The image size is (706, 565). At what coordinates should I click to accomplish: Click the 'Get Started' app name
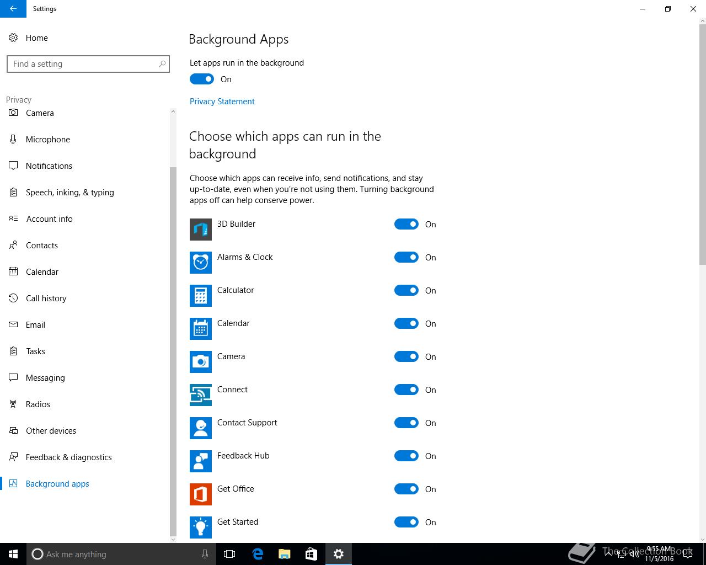[x=238, y=522]
